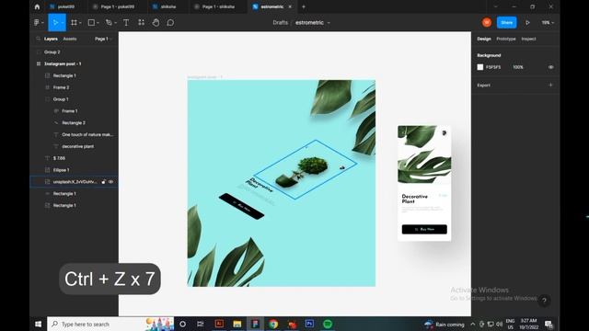Unlock the unsplash image layer
The image size is (589, 331).
[x=104, y=182]
